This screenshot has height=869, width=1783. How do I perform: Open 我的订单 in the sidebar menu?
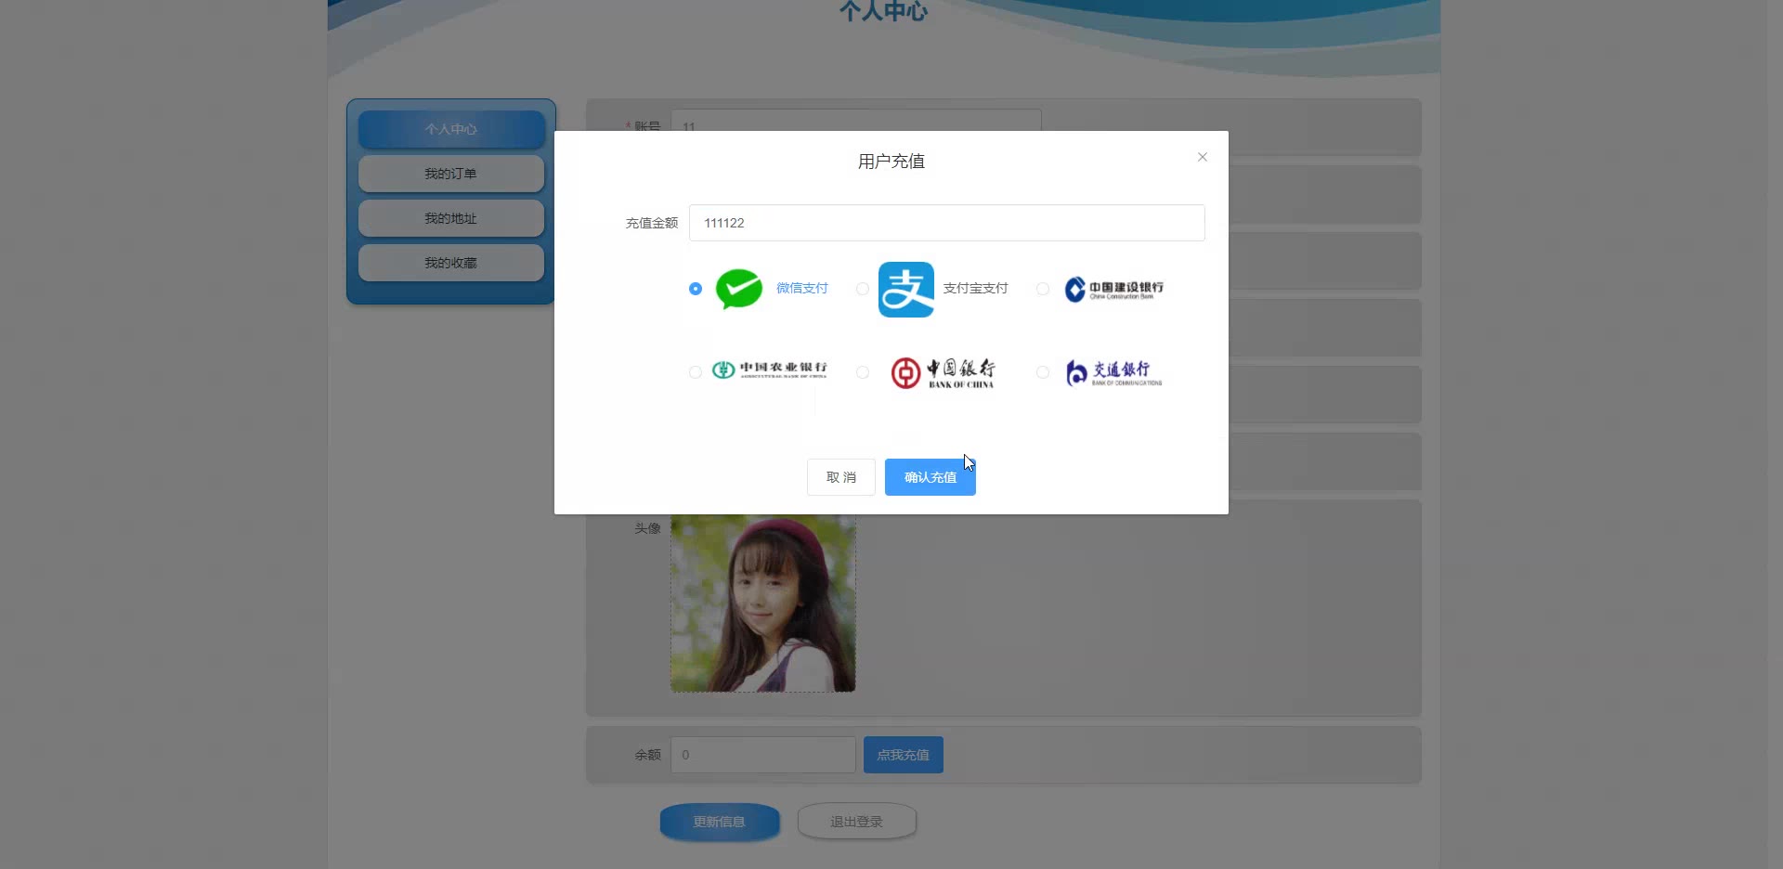pos(451,174)
